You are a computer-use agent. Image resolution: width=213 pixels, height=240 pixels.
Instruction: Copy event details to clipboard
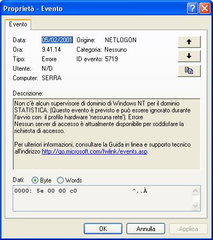pyautogui.click(x=189, y=71)
